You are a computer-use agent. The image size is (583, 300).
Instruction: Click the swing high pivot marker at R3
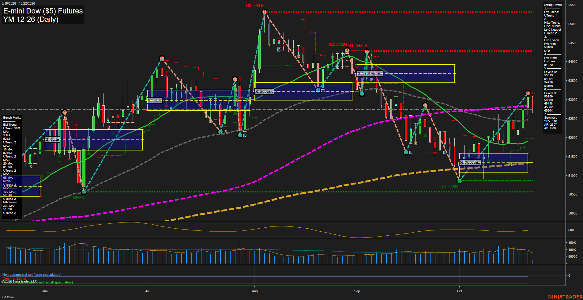point(265,12)
